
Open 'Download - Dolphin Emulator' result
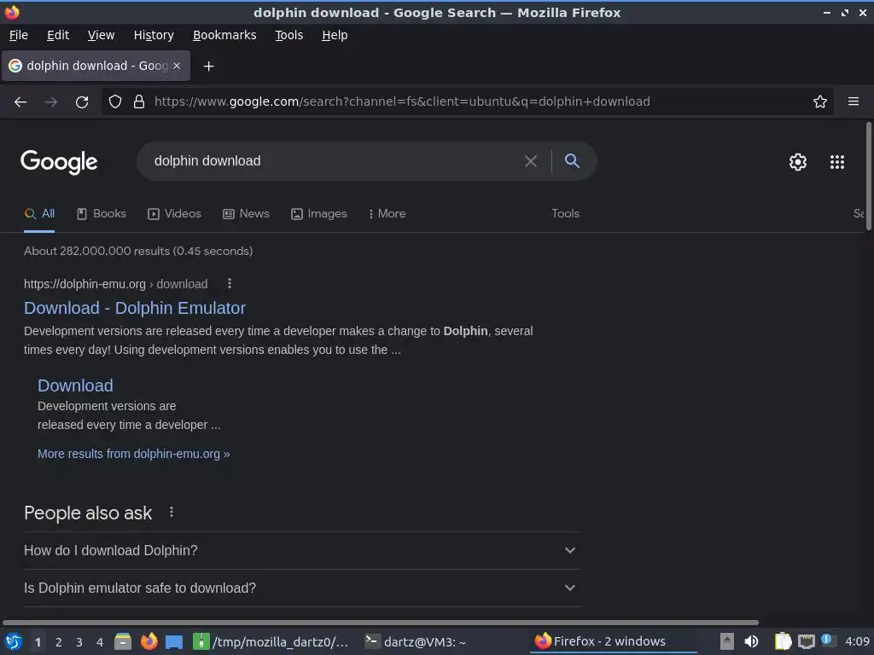(135, 308)
